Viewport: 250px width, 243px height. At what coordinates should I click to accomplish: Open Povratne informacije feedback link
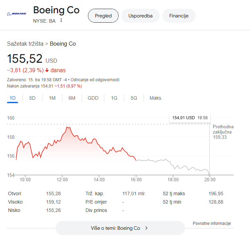coord(211,223)
